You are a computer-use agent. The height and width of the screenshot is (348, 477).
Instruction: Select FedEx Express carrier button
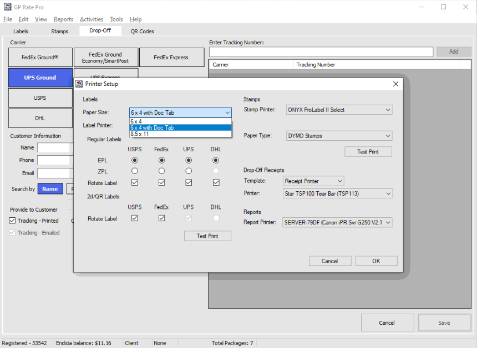pos(171,57)
